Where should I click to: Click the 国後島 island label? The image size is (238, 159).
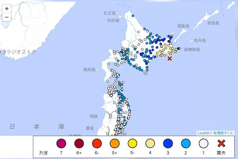click(183, 26)
